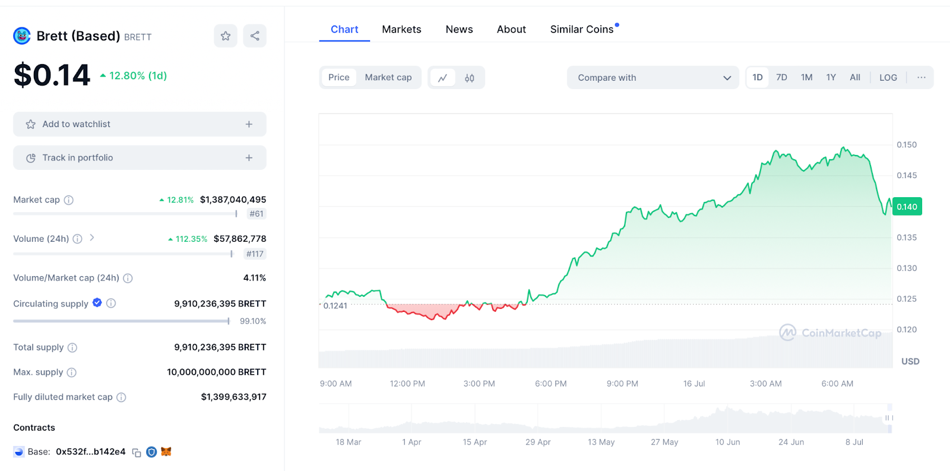
Task: Expand the Volume (24h) chevron arrow
Action: (92, 238)
